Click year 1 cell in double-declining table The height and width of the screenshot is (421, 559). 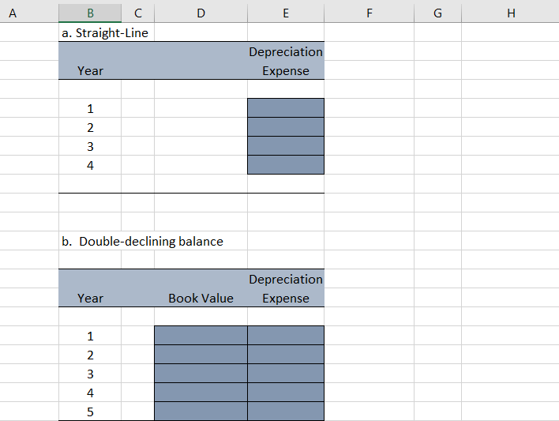point(90,336)
